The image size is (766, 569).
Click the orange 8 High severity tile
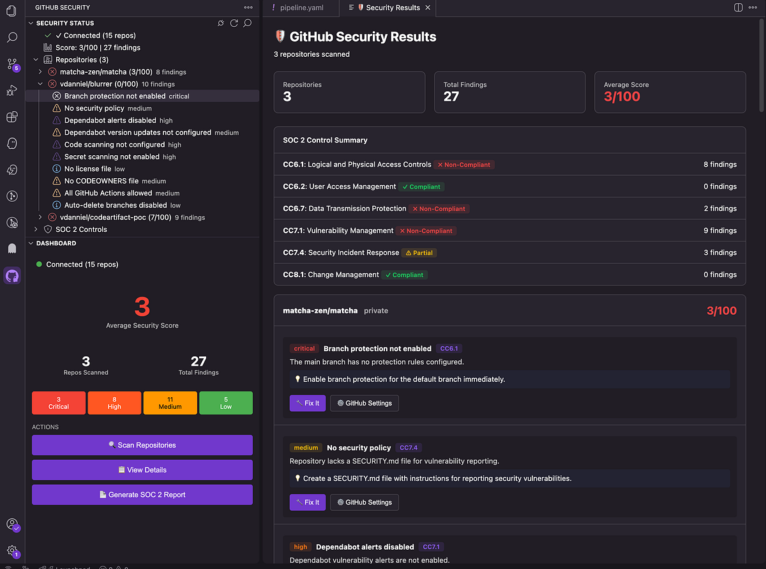coord(114,403)
